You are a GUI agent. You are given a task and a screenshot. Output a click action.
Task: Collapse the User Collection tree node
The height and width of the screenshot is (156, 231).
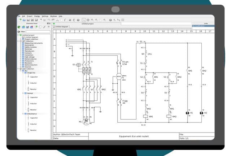coord(18,69)
